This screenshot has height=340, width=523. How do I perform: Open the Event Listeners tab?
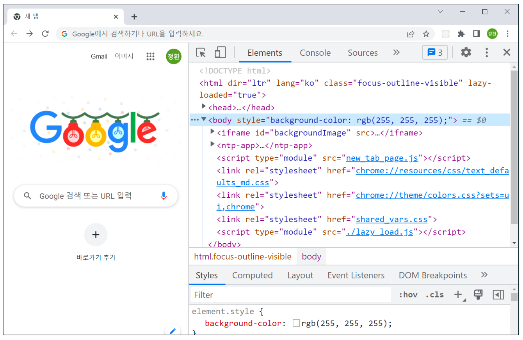[x=356, y=275]
